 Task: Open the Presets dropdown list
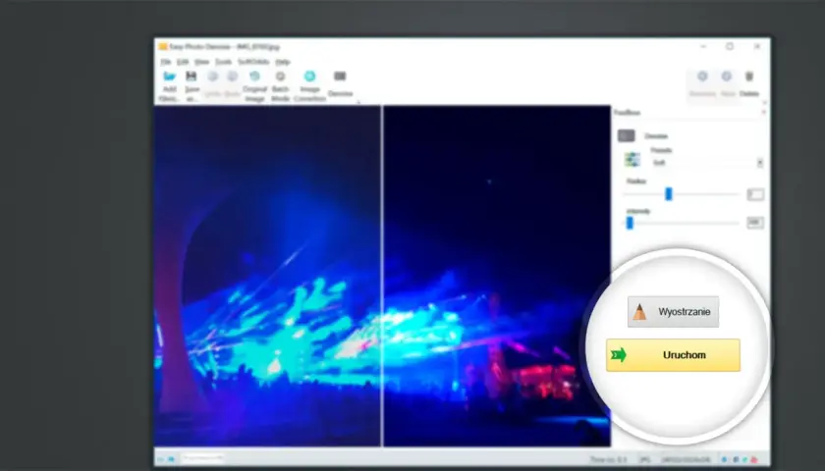(x=760, y=163)
